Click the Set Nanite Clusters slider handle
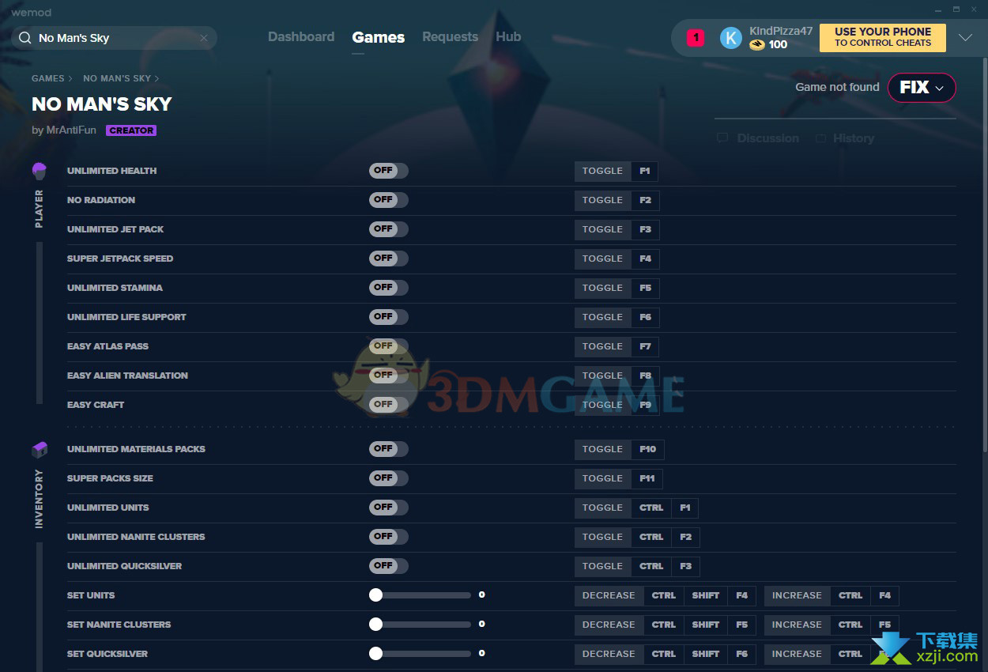Viewport: 988px width, 672px height. click(375, 625)
